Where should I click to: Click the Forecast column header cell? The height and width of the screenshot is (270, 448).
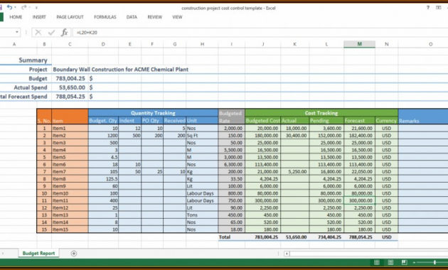(x=359, y=121)
